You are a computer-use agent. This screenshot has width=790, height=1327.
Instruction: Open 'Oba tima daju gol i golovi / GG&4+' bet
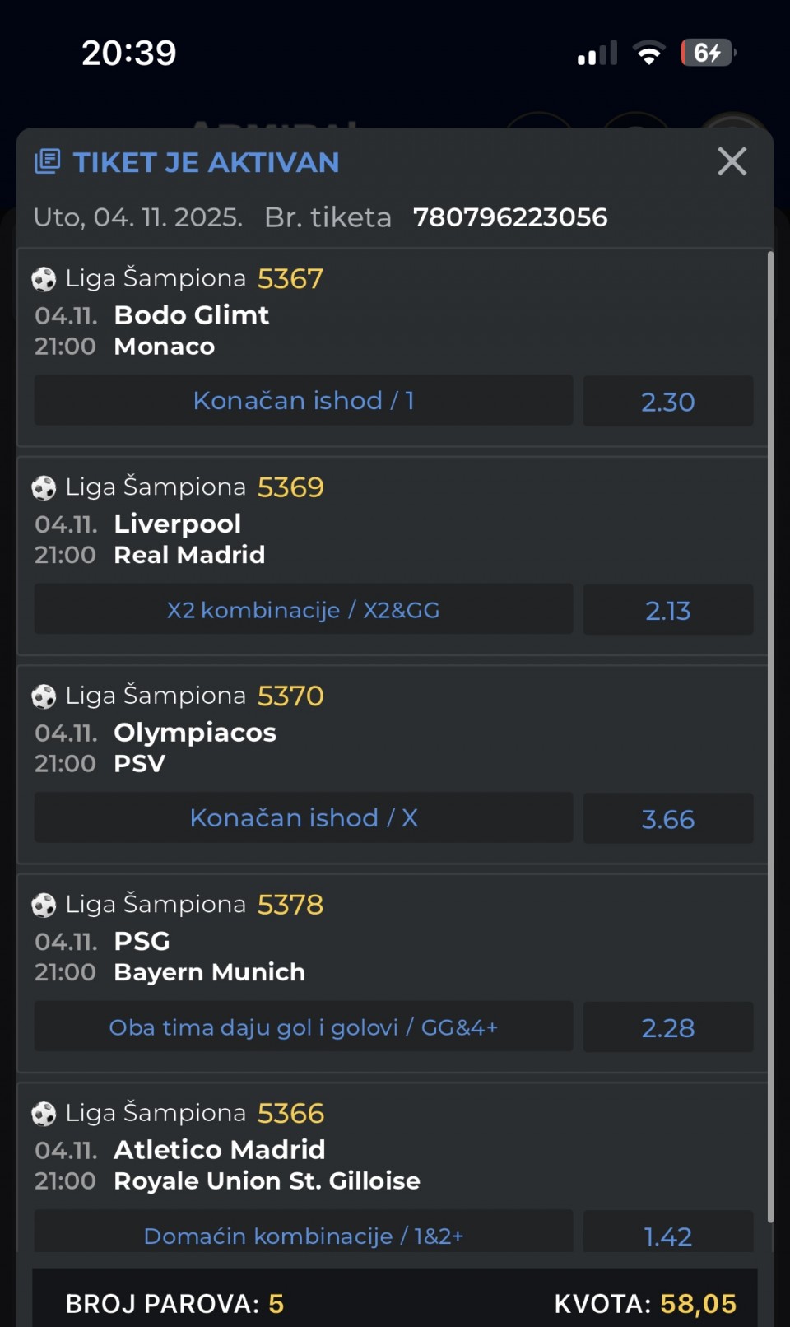point(304,1027)
